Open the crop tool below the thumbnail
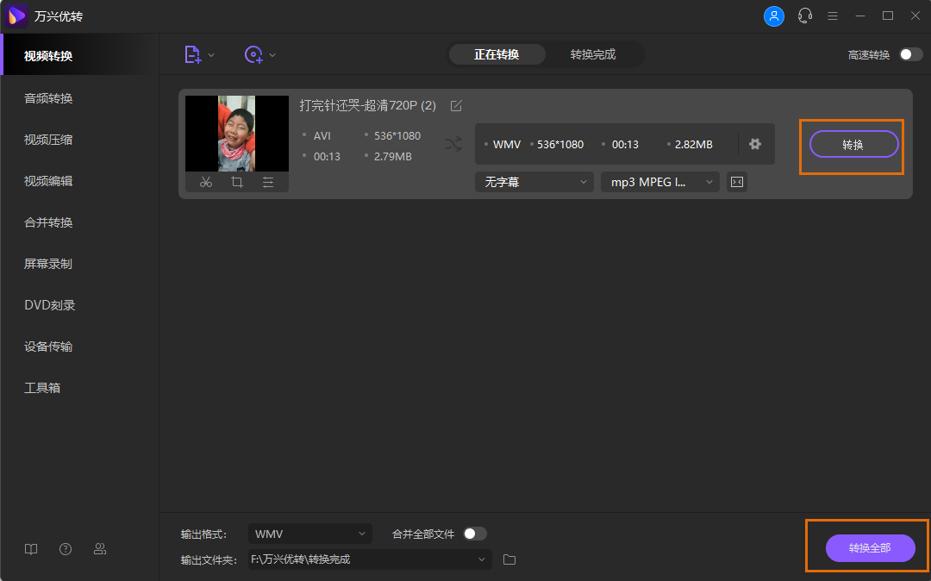931x581 pixels. pyautogui.click(x=236, y=182)
